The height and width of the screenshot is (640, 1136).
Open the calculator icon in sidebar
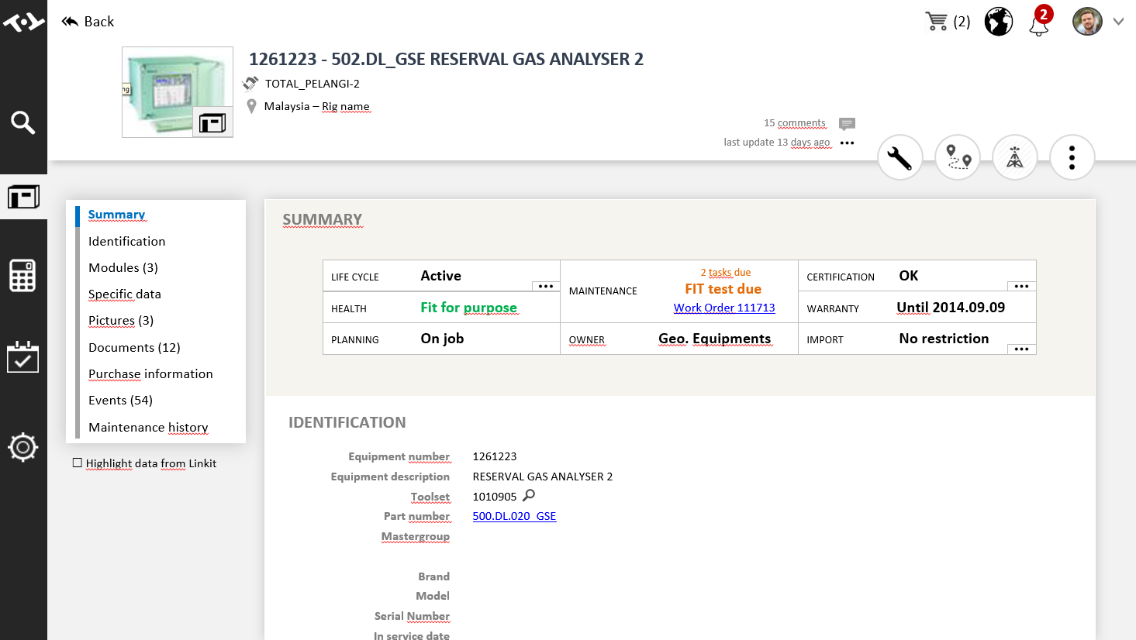click(x=22, y=276)
